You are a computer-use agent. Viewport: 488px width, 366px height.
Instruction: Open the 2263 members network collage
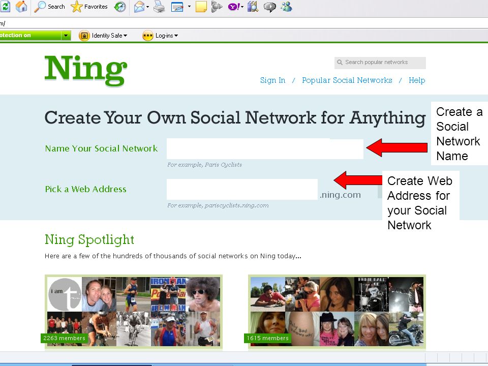coord(134,312)
